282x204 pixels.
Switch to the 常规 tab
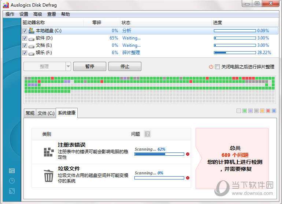[30, 113]
